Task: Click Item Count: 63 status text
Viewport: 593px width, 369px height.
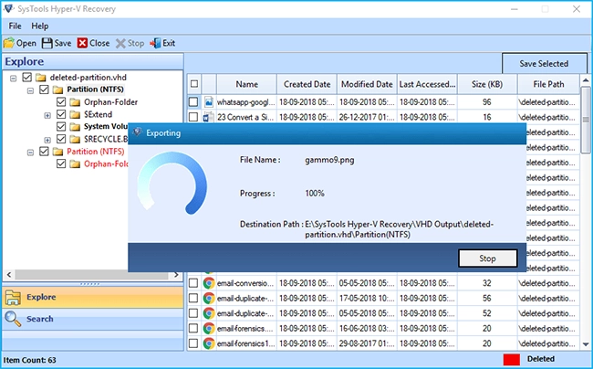Action: pos(29,360)
